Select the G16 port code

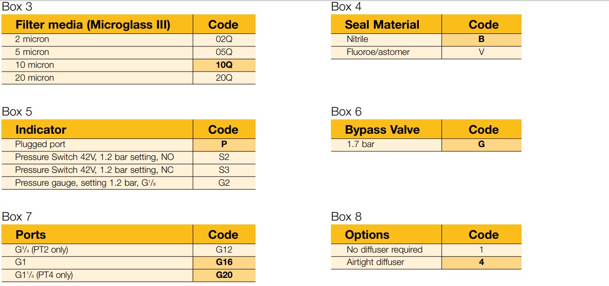click(224, 262)
